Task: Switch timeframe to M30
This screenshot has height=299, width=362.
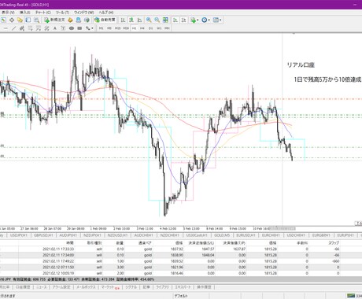Action: pyautogui.click(x=126, y=28)
